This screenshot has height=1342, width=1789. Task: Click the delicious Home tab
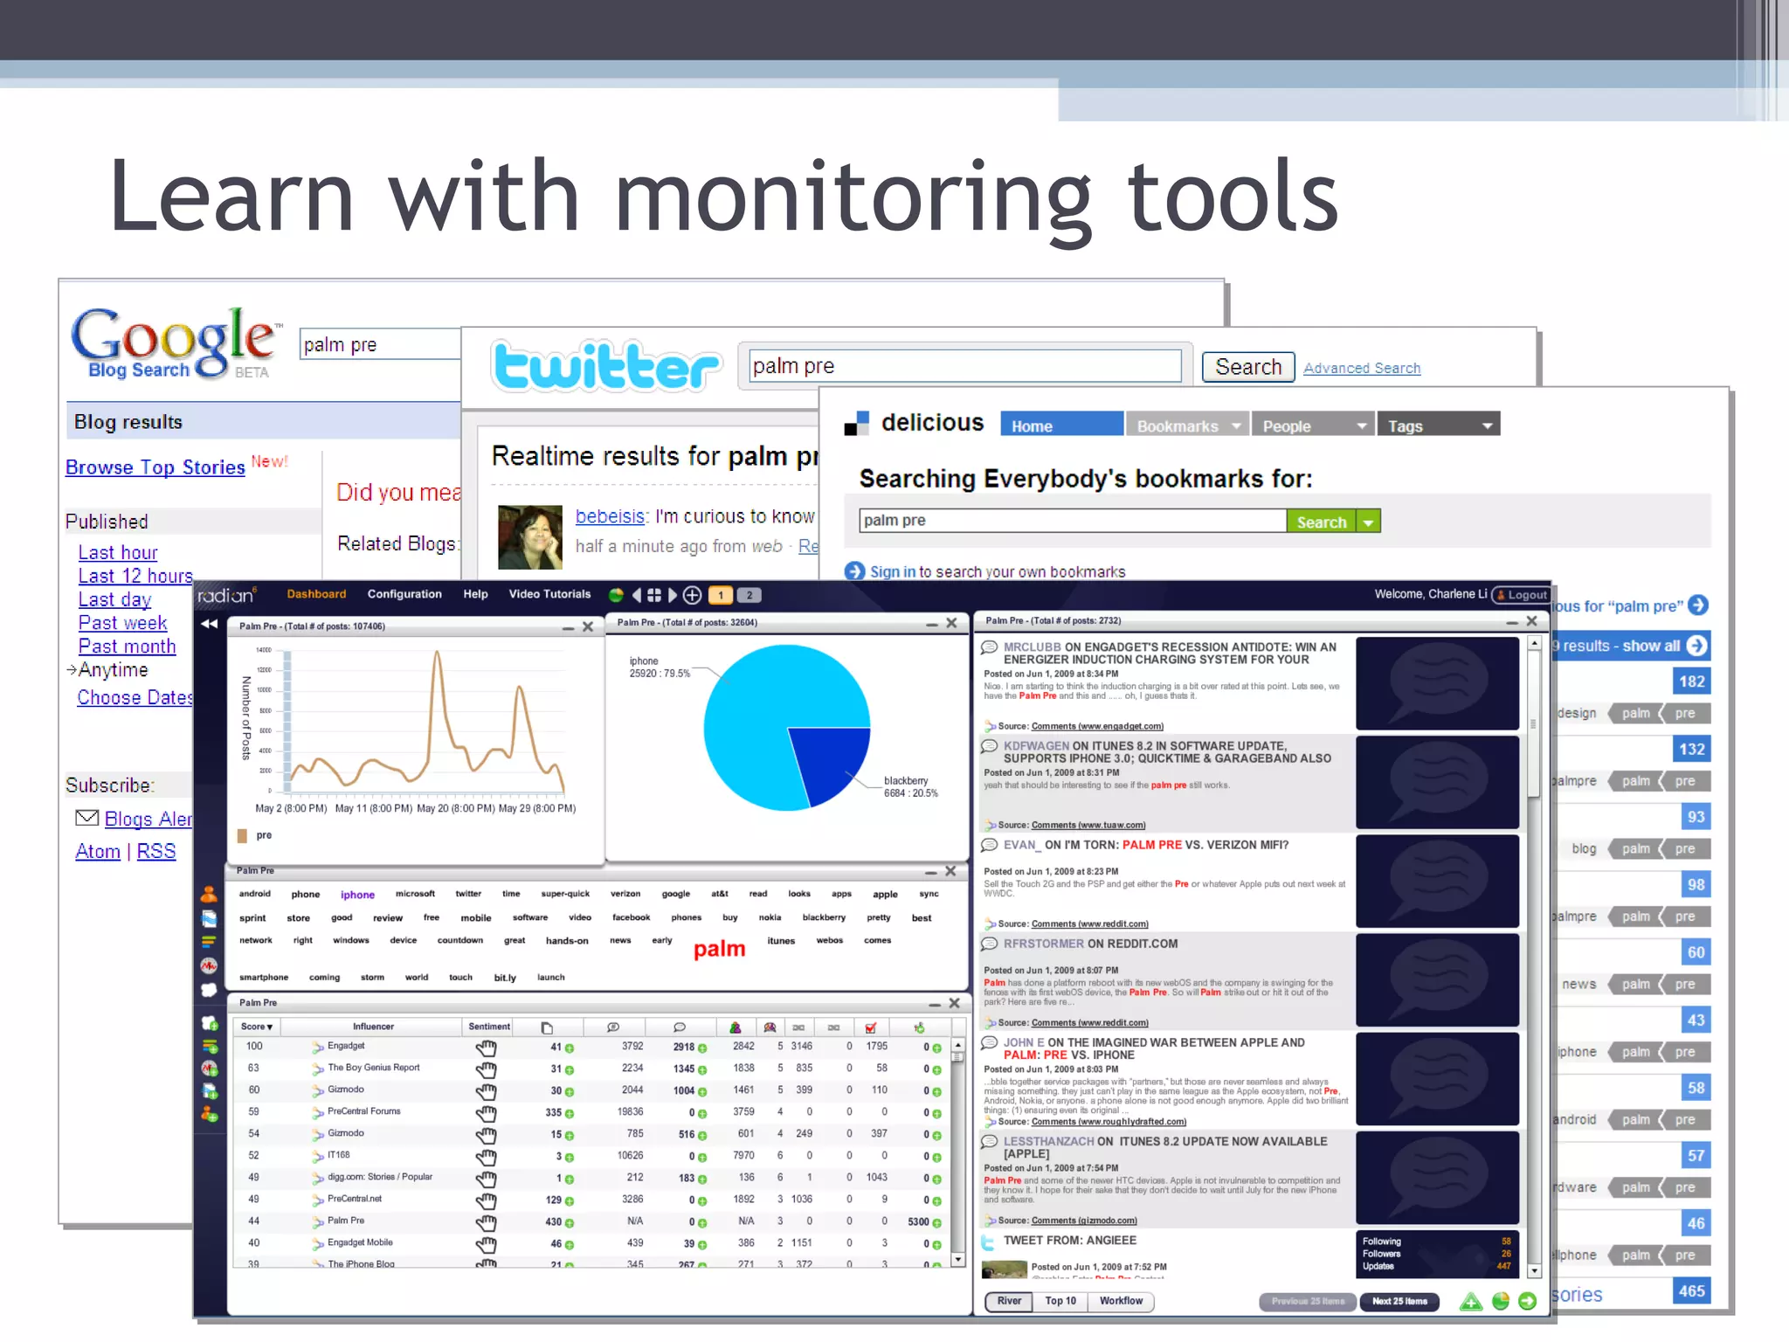pos(1061,425)
